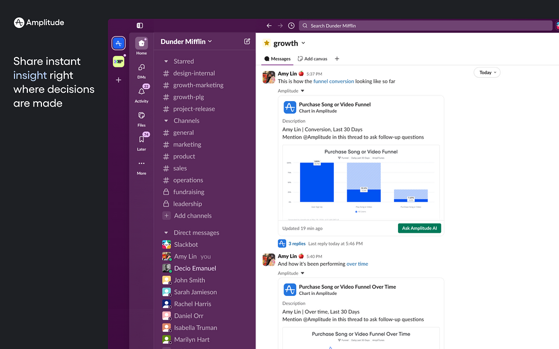559x349 pixels.
Task: Collapse the first Amplitude attachment
Action: [x=302, y=91]
